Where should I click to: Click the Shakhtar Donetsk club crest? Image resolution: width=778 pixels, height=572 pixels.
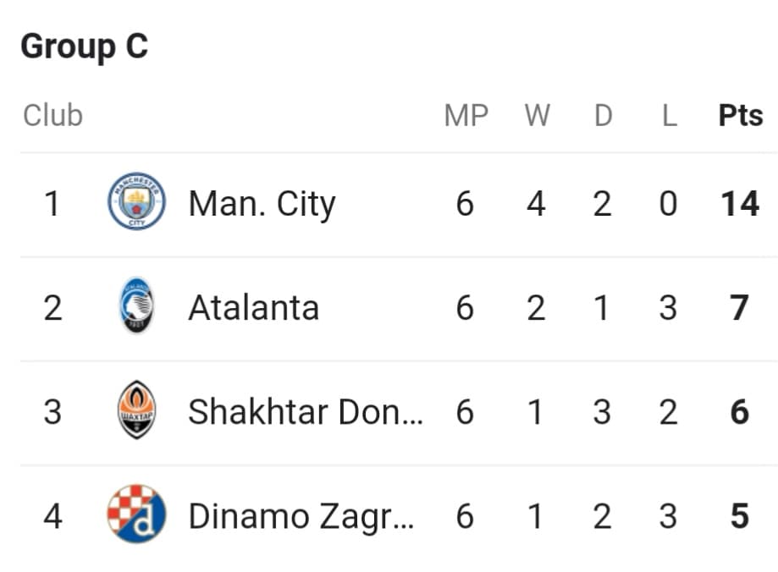137,410
